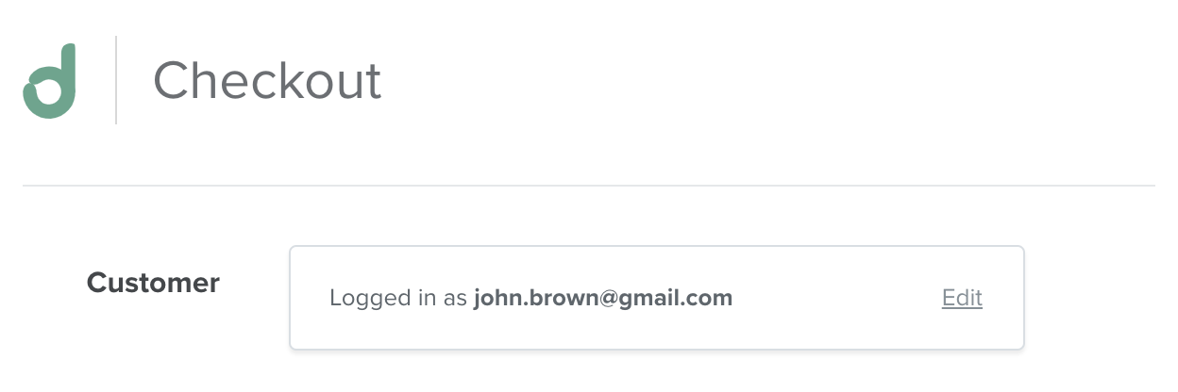This screenshot has height=392, width=1178.
Task: Click the word "Checkout" in the header
Action: (x=267, y=81)
